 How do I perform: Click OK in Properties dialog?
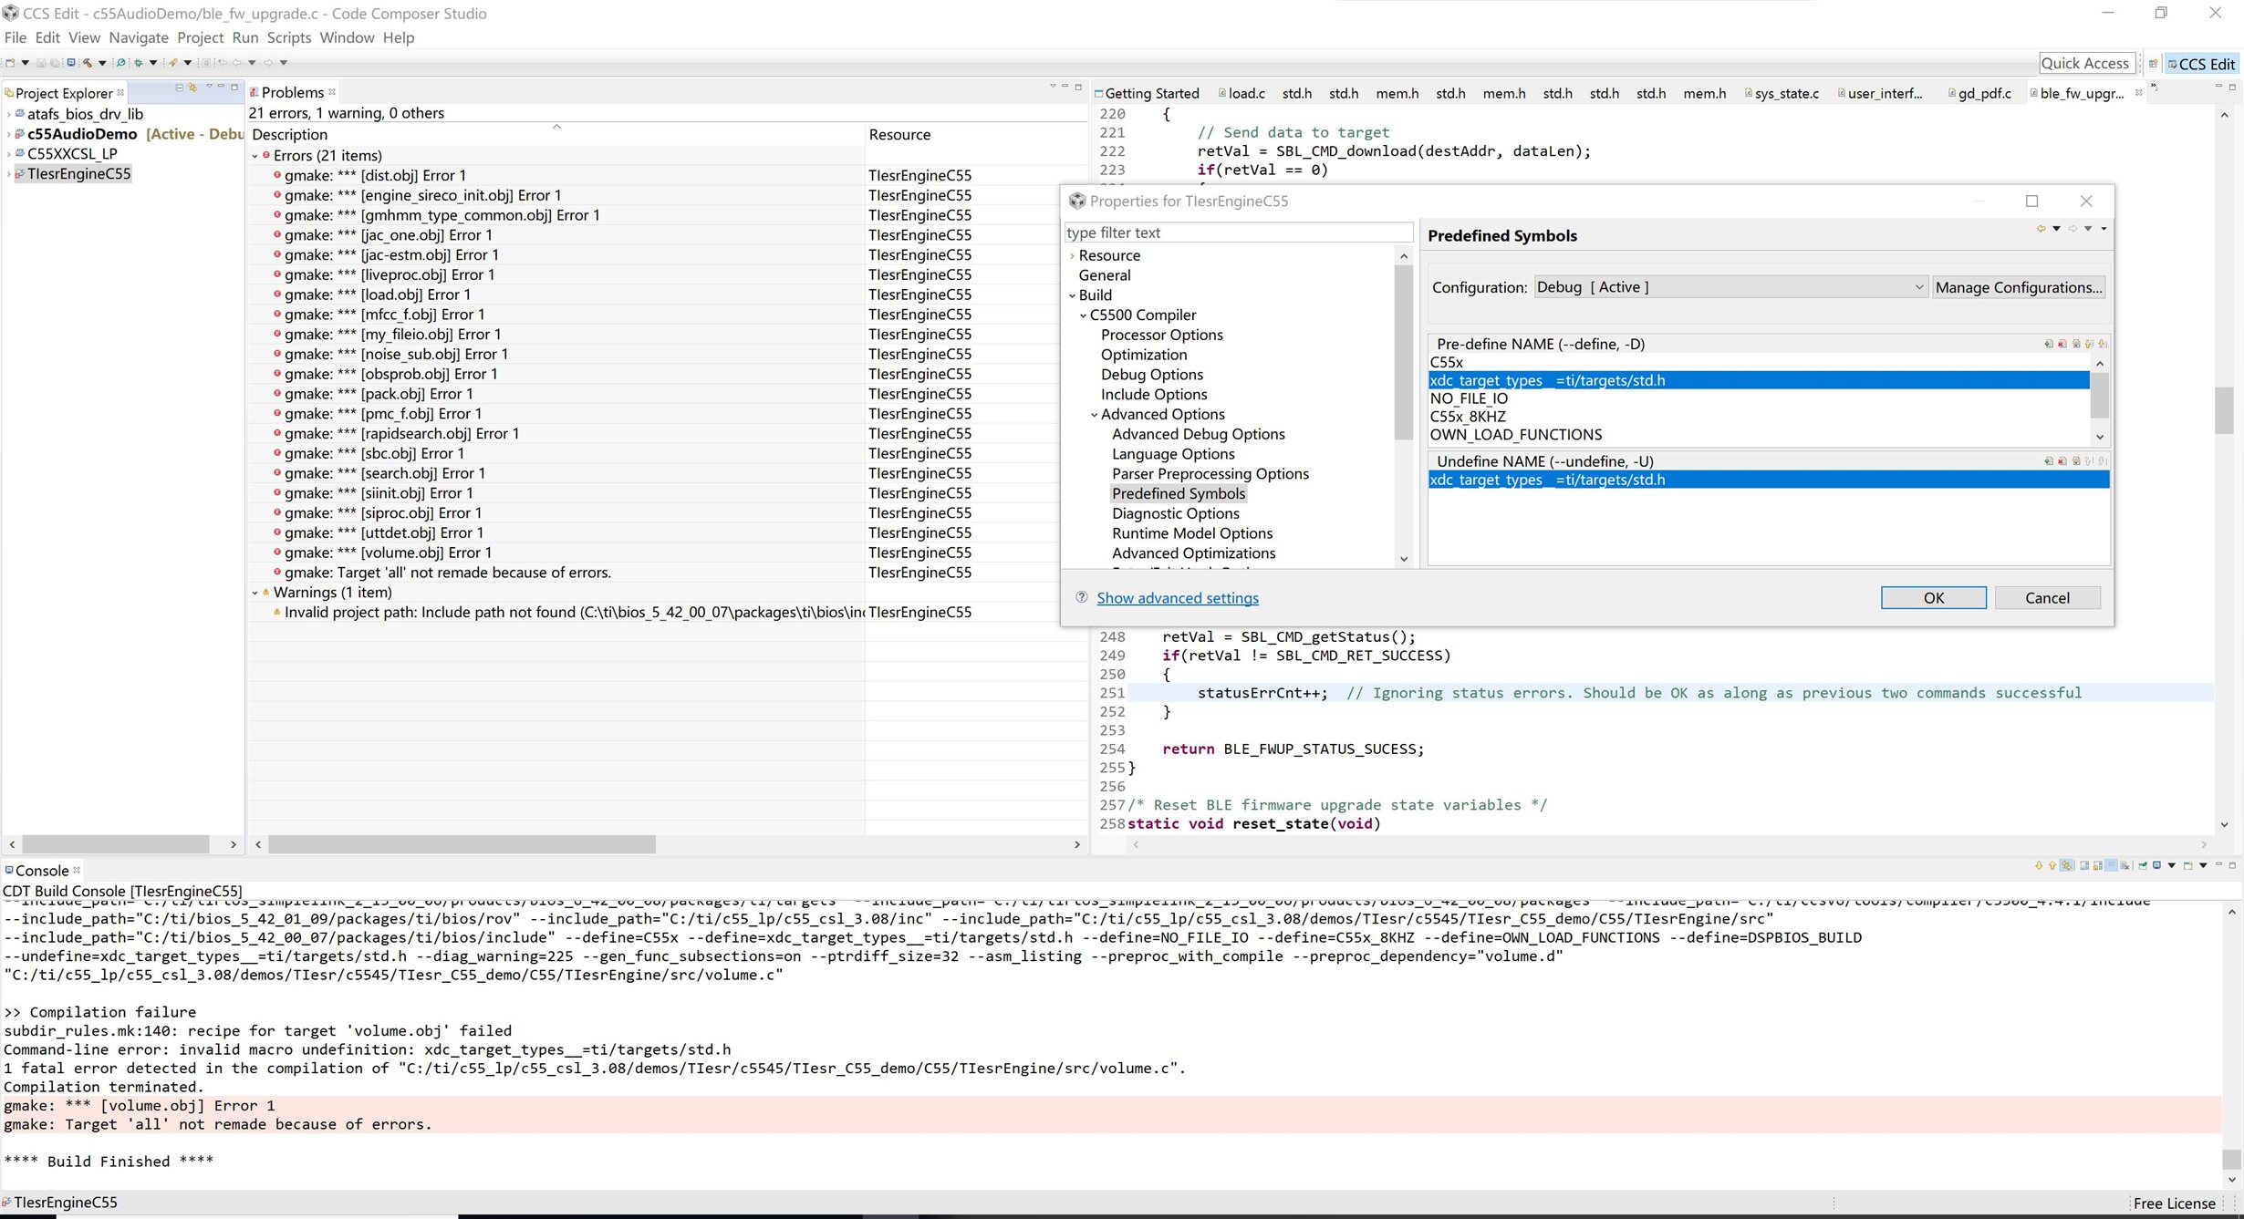click(1933, 597)
